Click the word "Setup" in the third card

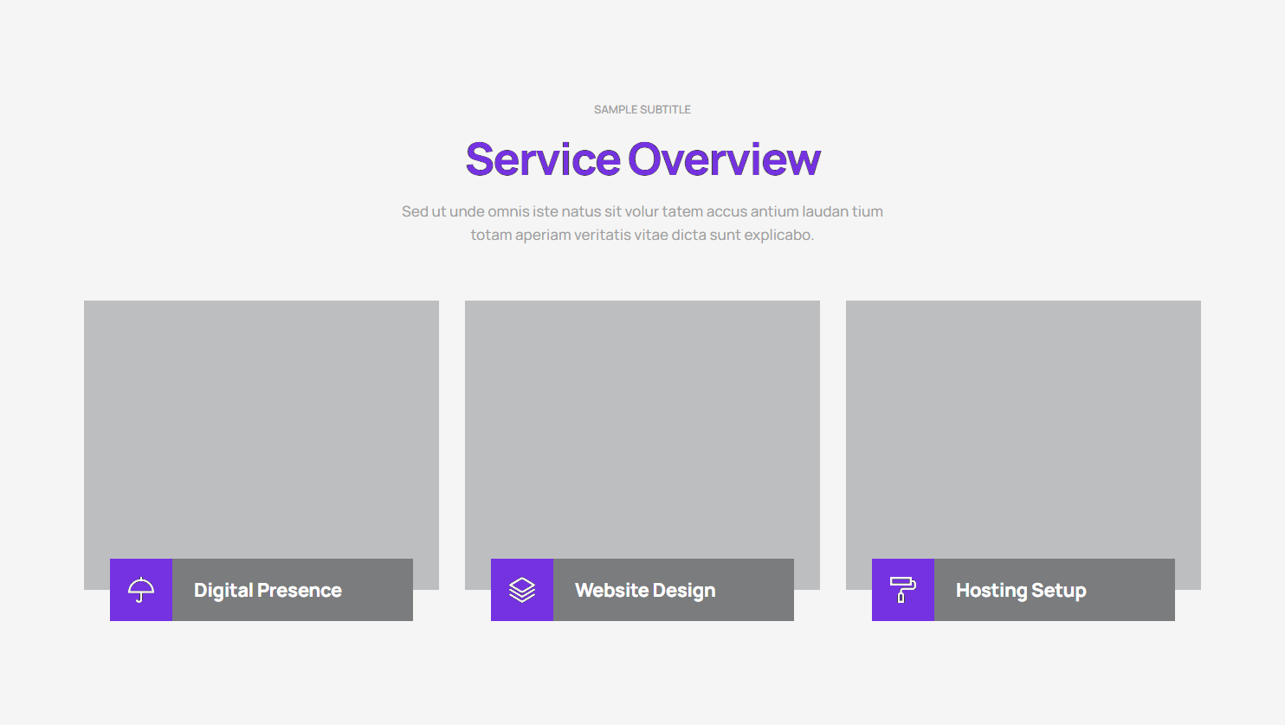[1059, 590]
